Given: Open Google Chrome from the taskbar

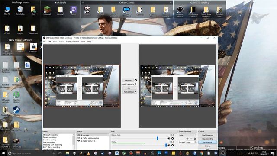Looking at the screenshot, I should (202, 153).
